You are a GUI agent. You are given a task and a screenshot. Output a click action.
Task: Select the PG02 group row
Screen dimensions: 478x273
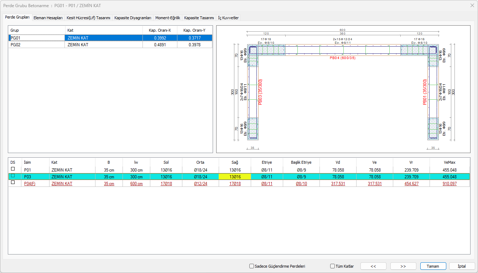pyautogui.click(x=36, y=45)
